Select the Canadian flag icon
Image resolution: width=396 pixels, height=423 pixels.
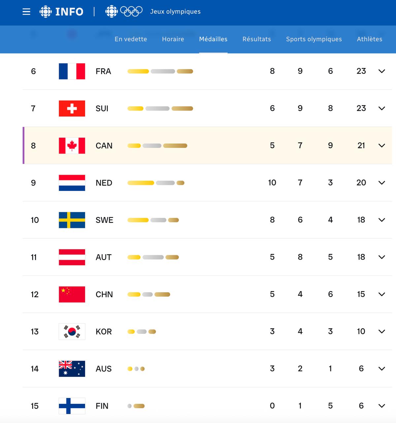(x=72, y=145)
